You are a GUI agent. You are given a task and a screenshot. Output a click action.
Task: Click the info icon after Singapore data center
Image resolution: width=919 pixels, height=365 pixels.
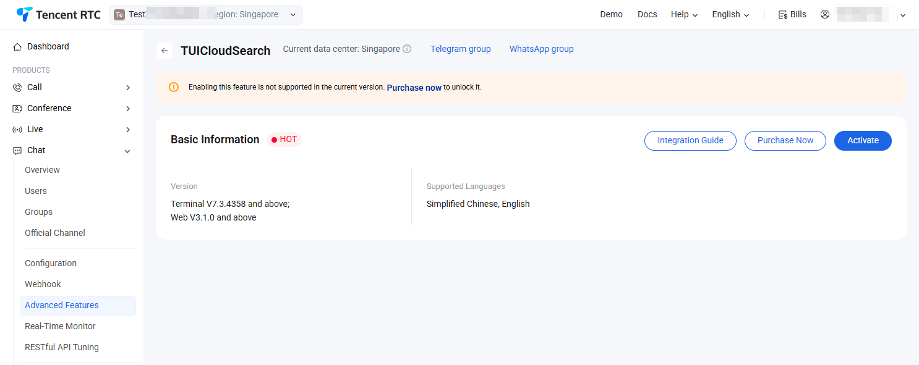click(x=407, y=49)
